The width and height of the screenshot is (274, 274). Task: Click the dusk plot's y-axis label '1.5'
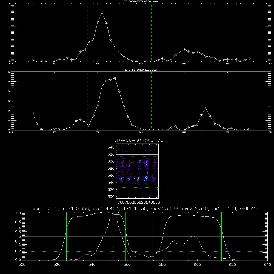(9, 101)
